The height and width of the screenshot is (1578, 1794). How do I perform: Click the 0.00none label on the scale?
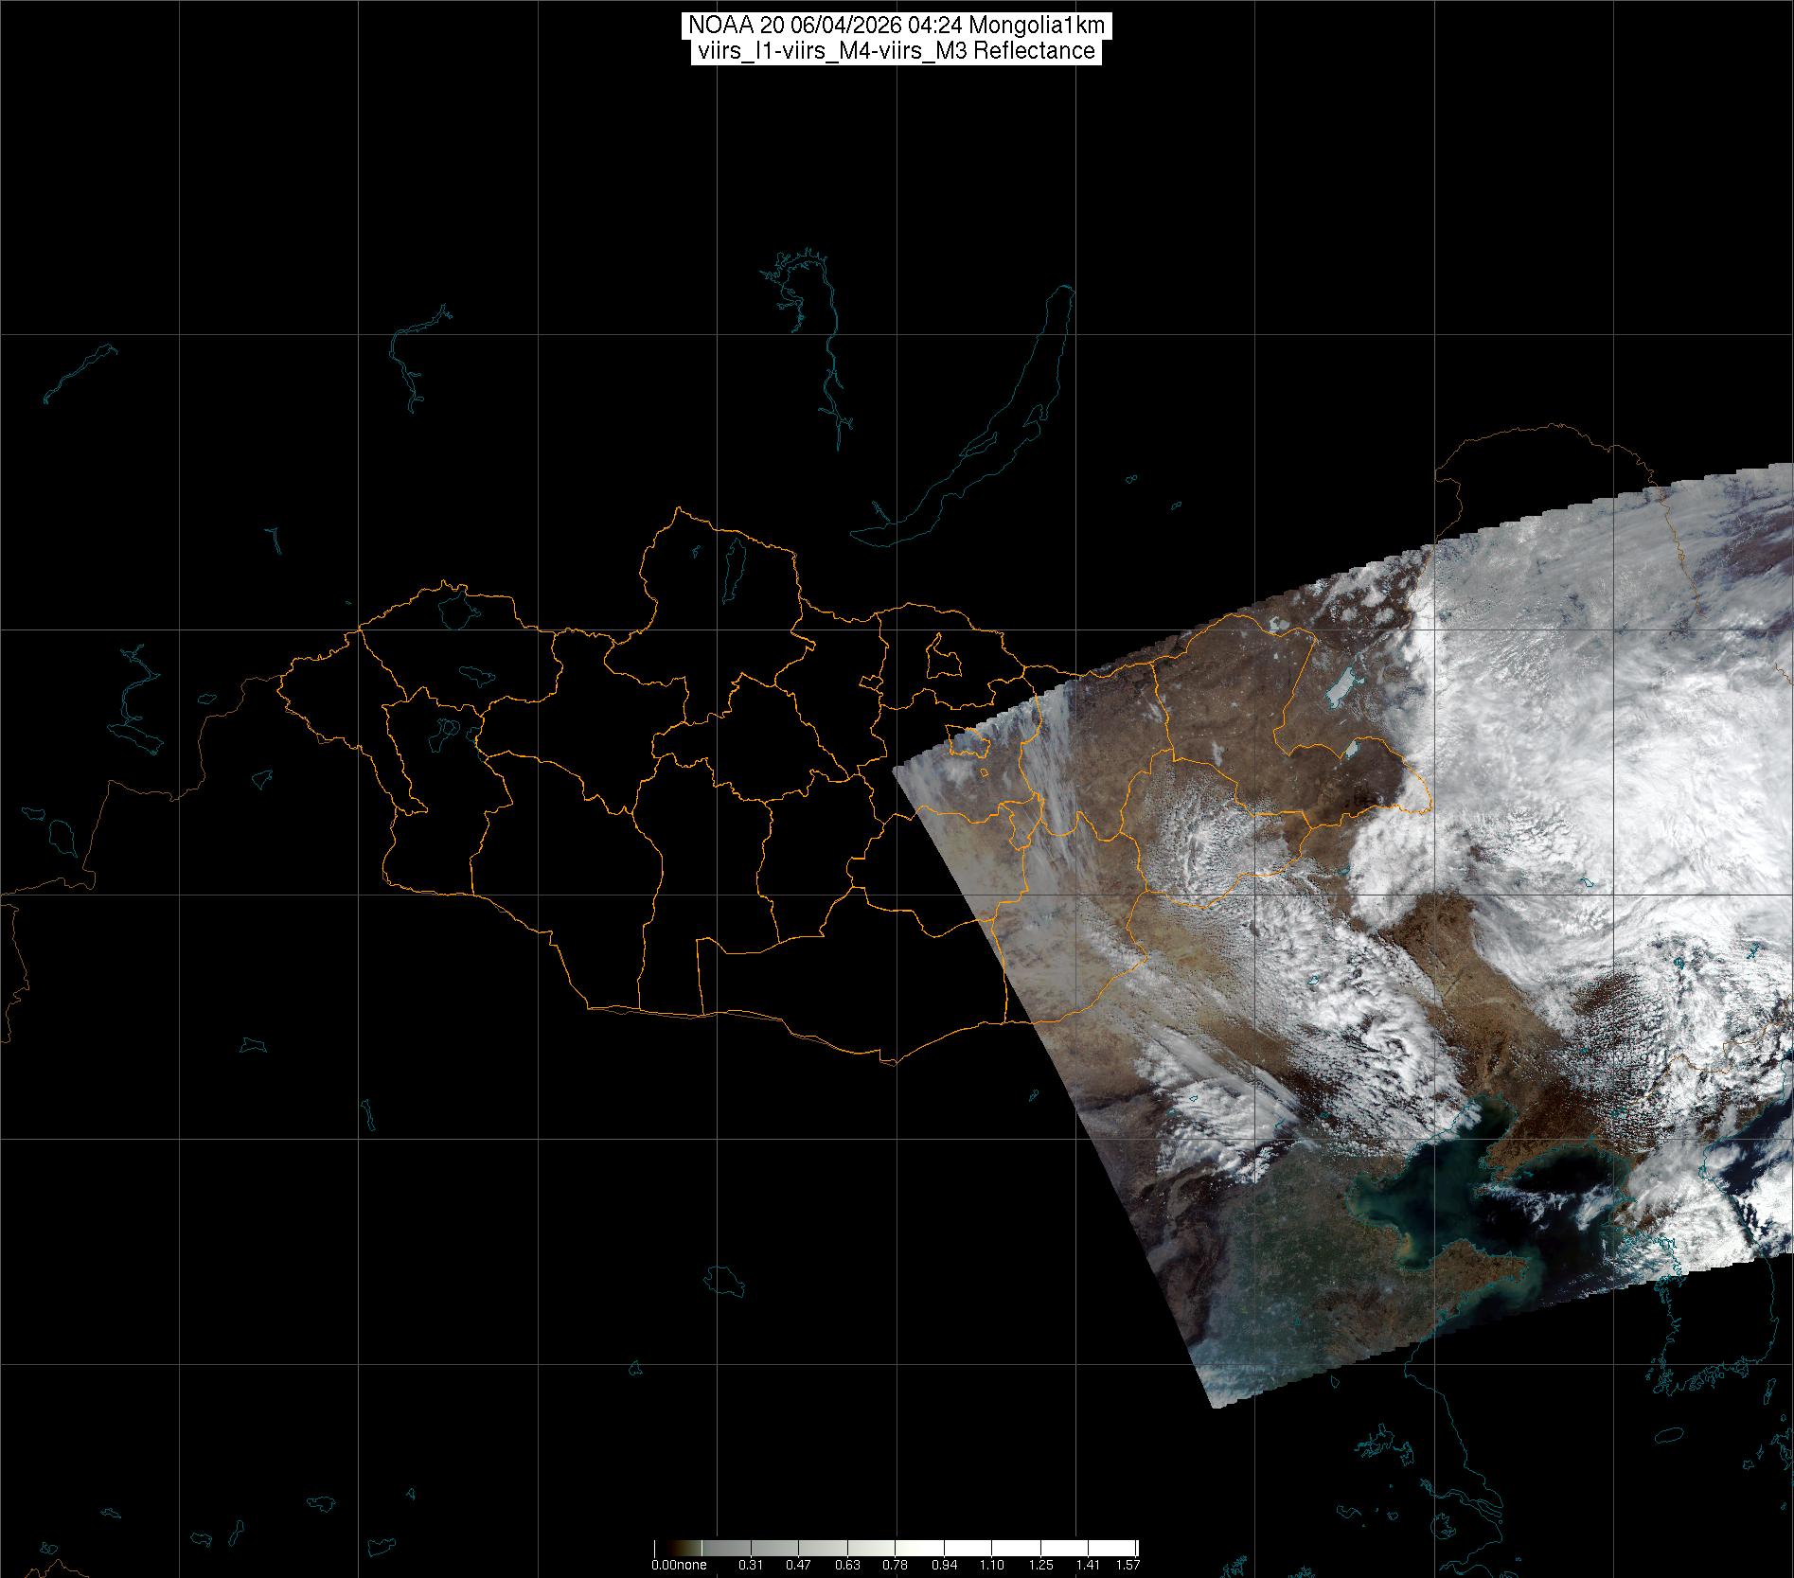tap(678, 1565)
